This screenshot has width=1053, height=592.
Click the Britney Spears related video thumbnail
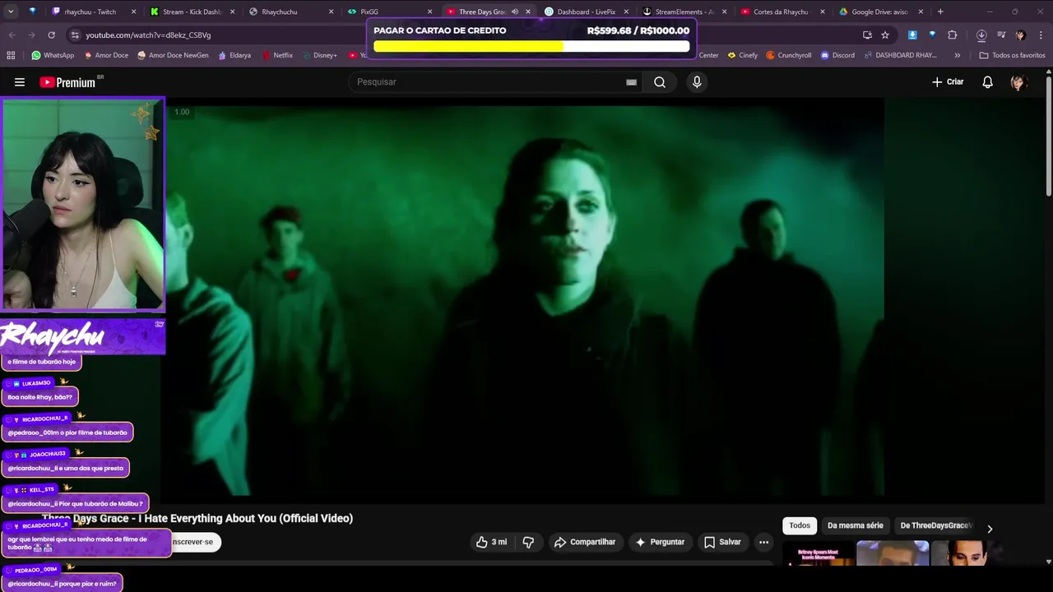819,553
